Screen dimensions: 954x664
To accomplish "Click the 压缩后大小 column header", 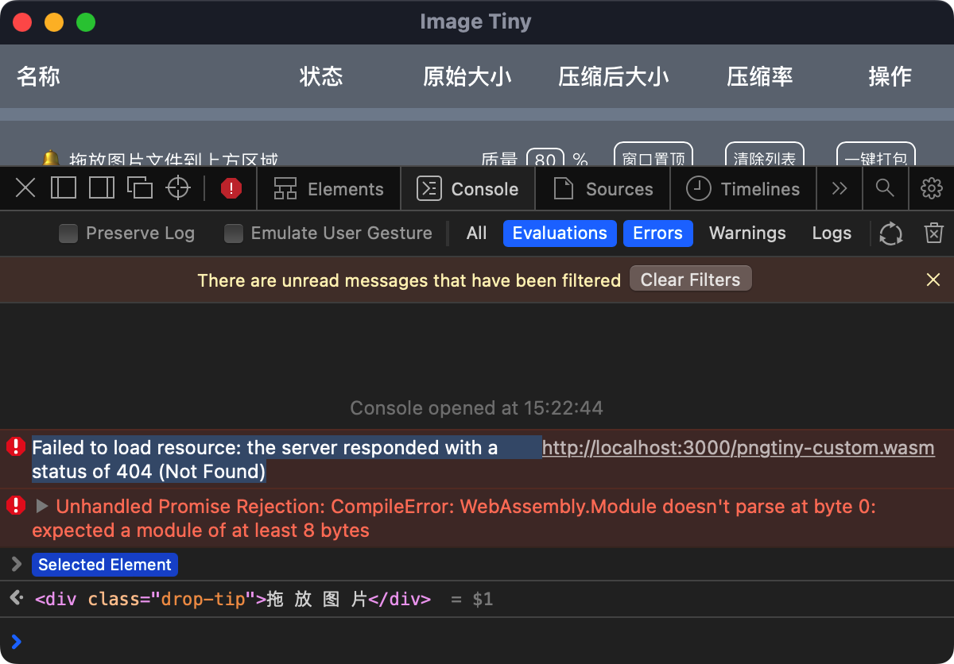I will [613, 77].
